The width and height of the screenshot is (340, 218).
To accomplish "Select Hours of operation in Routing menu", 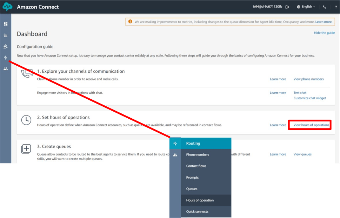I will [200, 200].
